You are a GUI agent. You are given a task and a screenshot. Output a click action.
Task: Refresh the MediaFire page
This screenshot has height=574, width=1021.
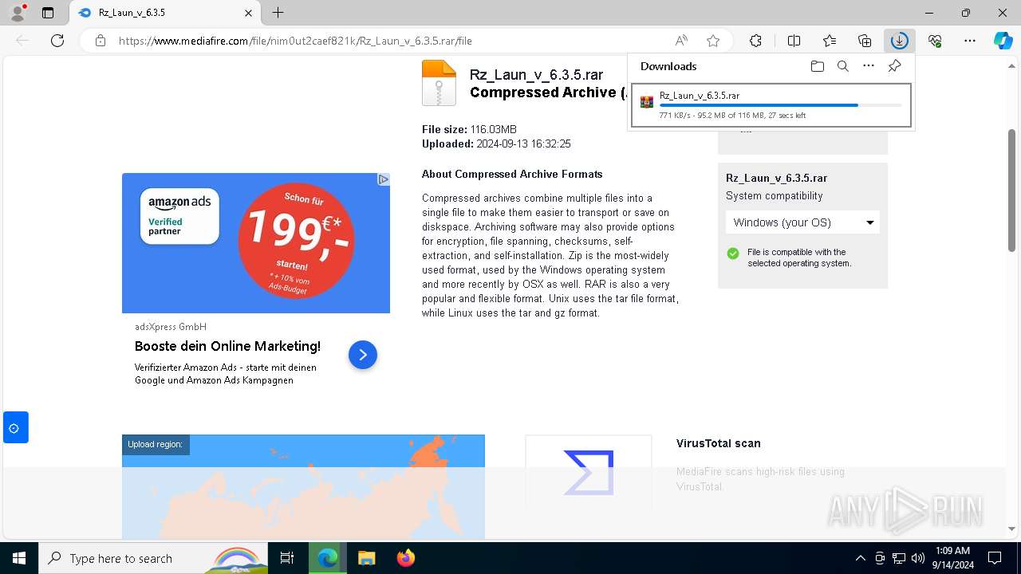point(57,41)
